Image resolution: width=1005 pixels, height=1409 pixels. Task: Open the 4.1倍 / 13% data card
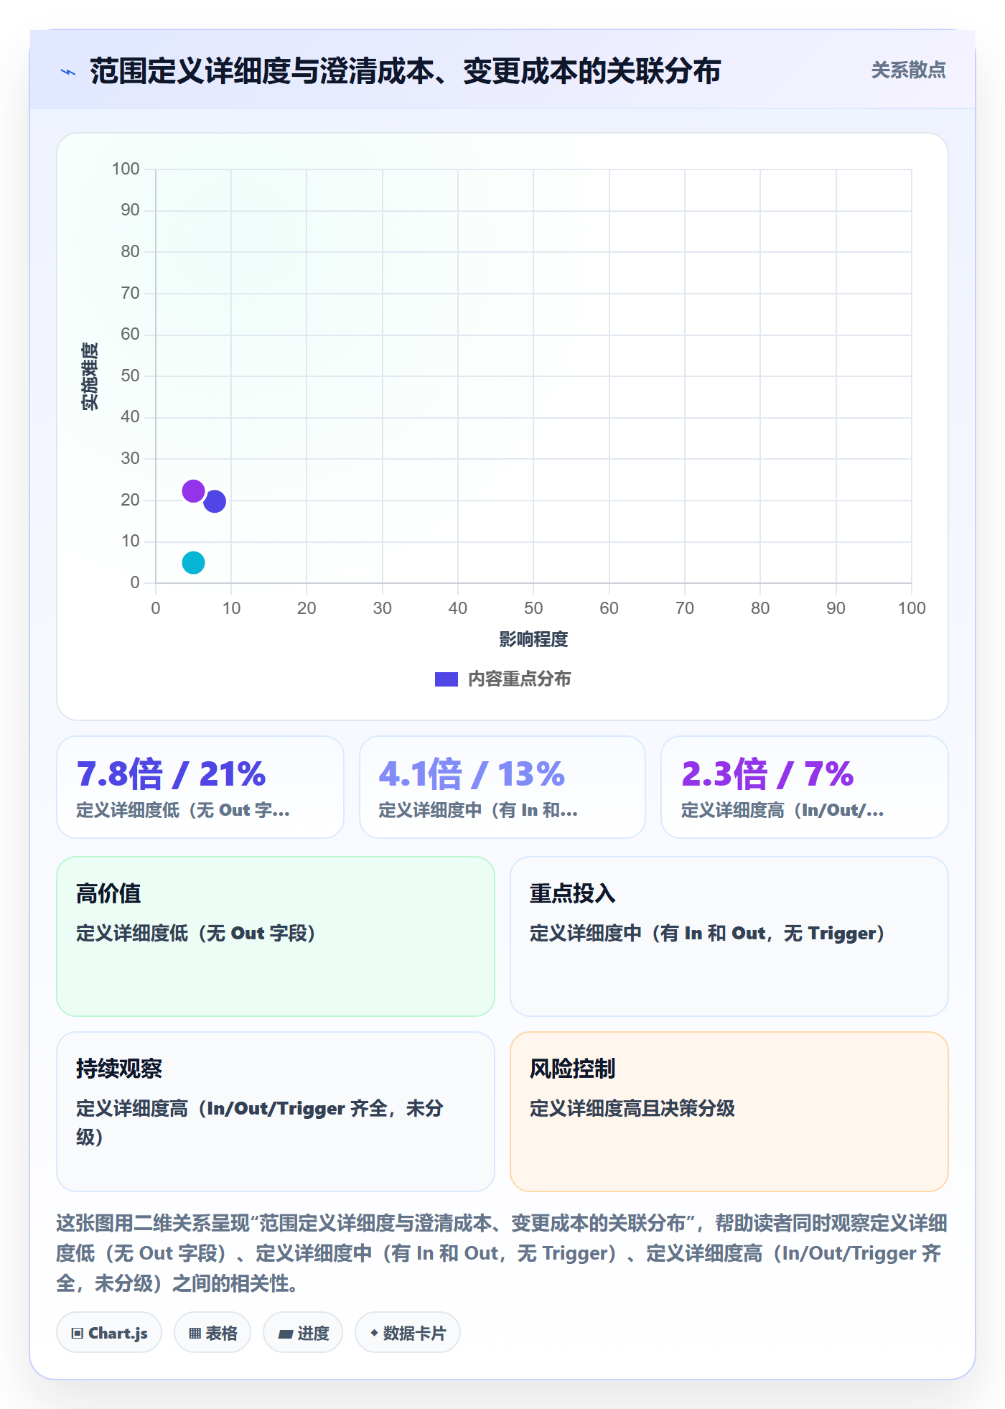click(x=502, y=787)
